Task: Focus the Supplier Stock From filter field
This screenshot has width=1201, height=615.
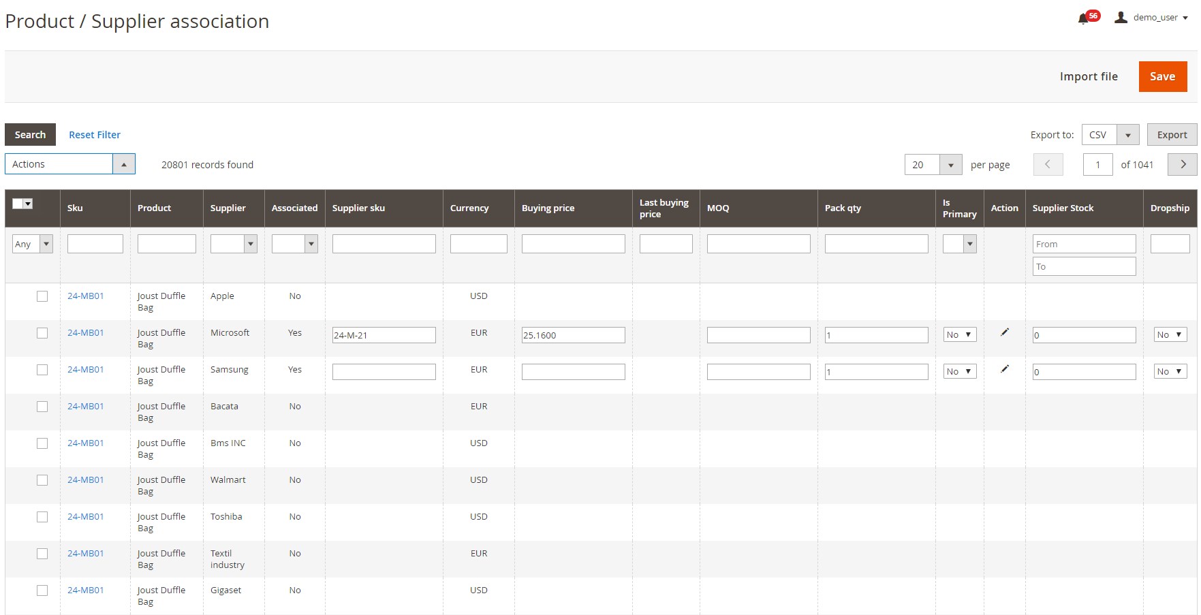Action: point(1085,244)
